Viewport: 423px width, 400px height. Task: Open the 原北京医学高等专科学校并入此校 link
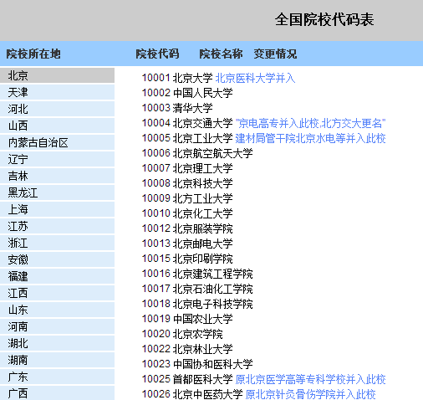[310, 379]
